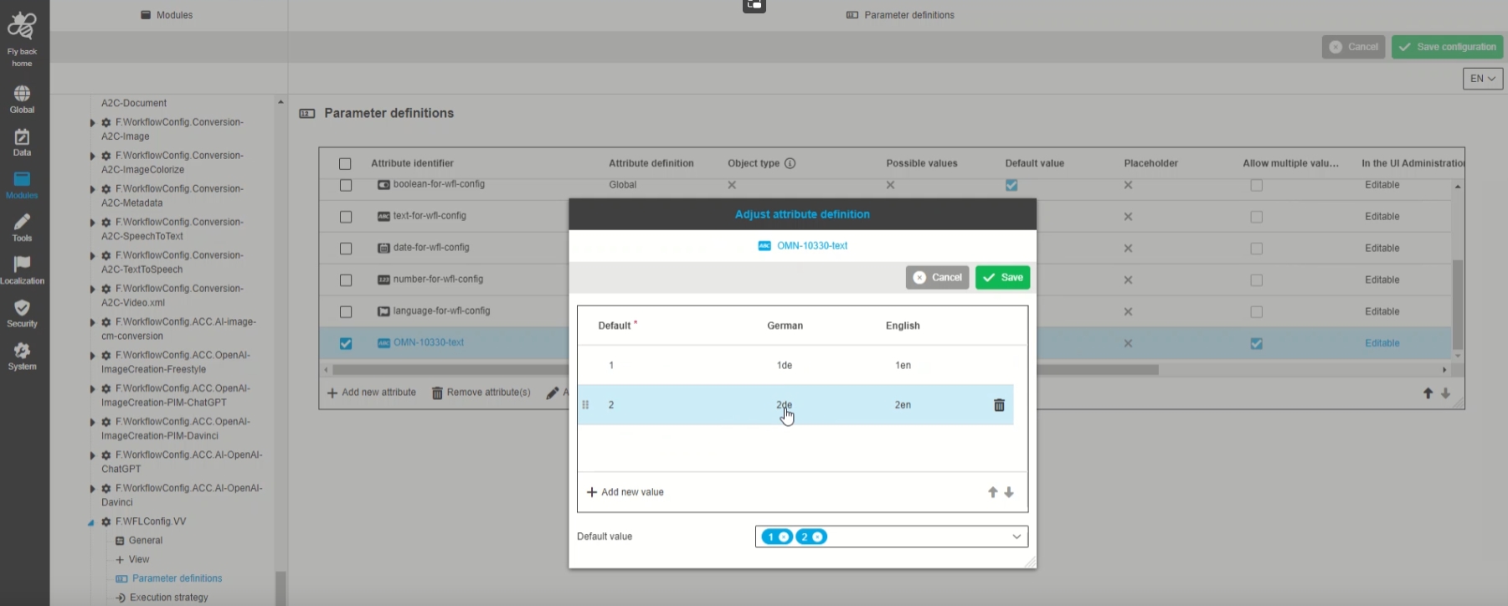This screenshot has width=1508, height=606.
Task: Delete value row 2 with trash icon
Action: (999, 405)
